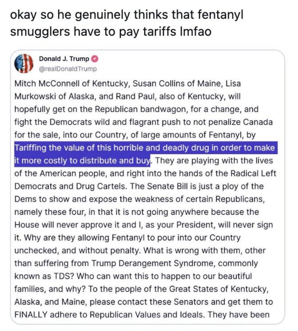Click the @realDonaldTrump handle
This screenshot has height=331, width=298.
(68, 69)
